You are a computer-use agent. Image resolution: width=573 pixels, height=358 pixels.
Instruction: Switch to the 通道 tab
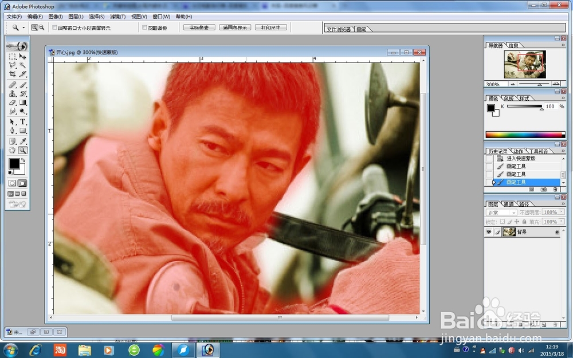[509, 204]
